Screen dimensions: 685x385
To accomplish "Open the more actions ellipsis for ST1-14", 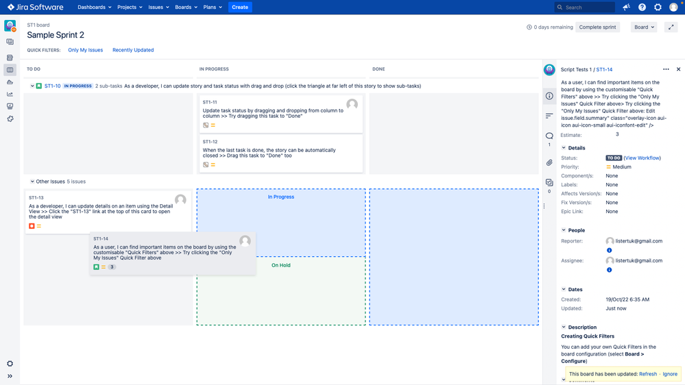I will [x=666, y=69].
